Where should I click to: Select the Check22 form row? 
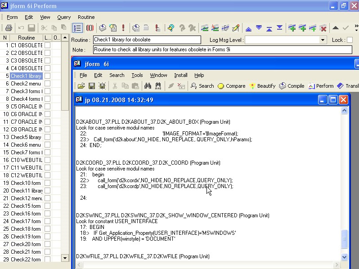pyautogui.click(x=27, y=260)
